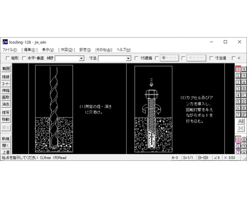Click the × button below All
The height and width of the screenshot is (198, 247).
tap(241, 128)
